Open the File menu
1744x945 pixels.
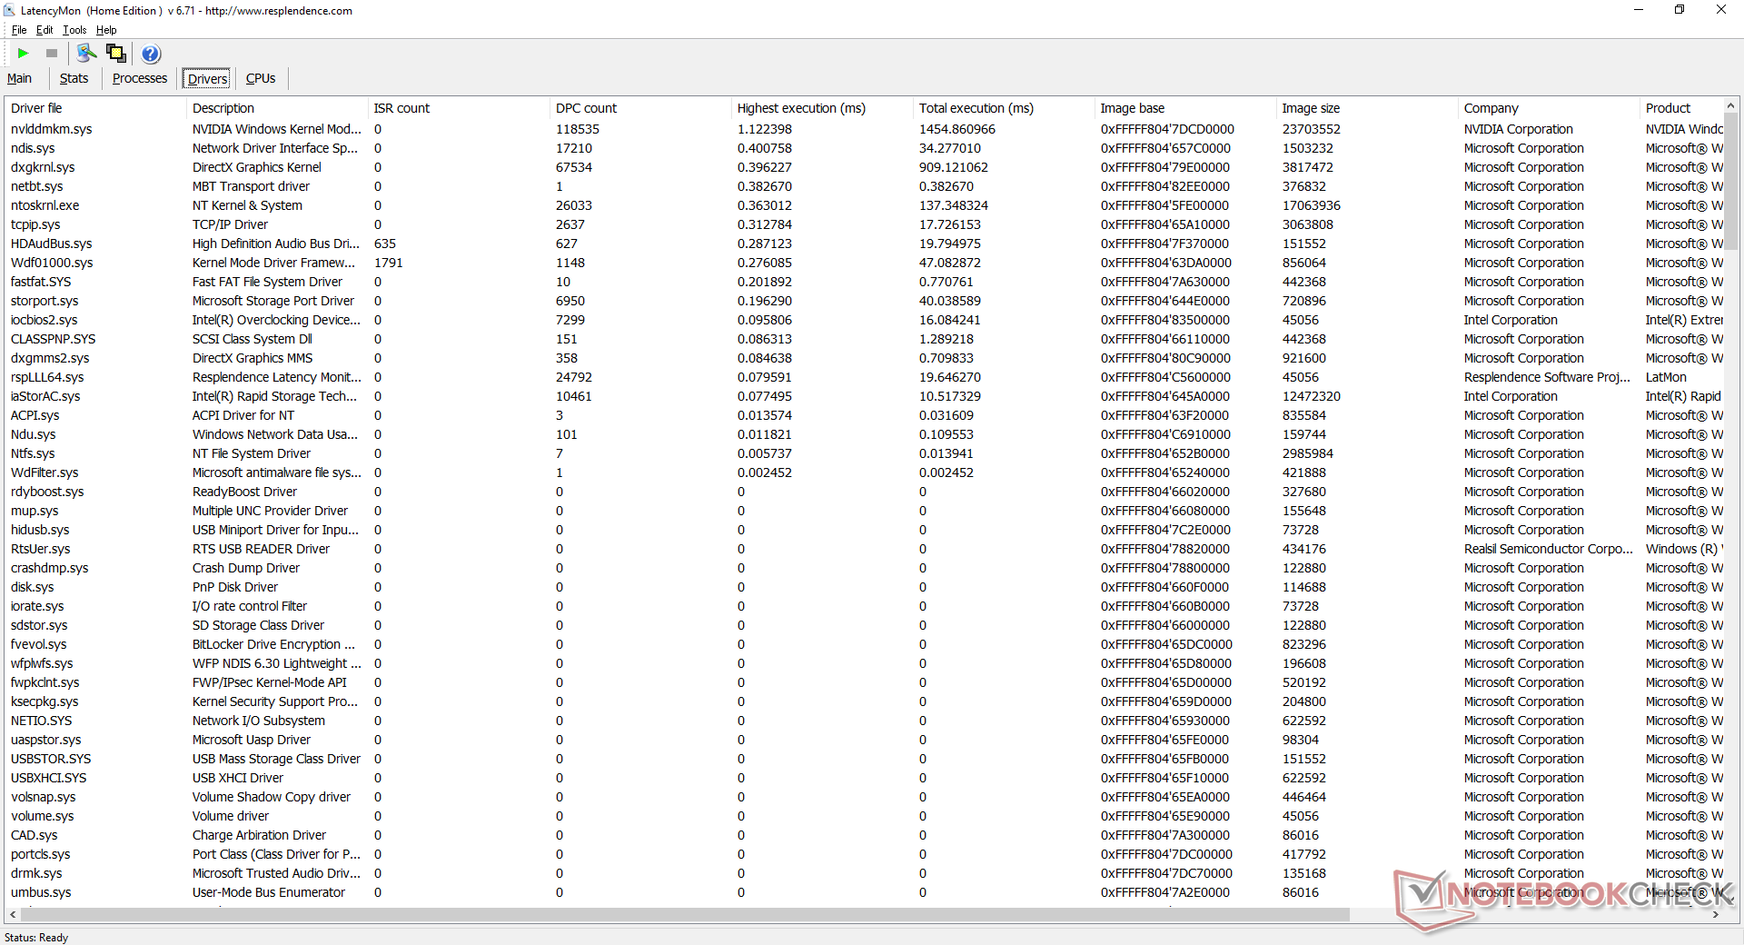19,30
